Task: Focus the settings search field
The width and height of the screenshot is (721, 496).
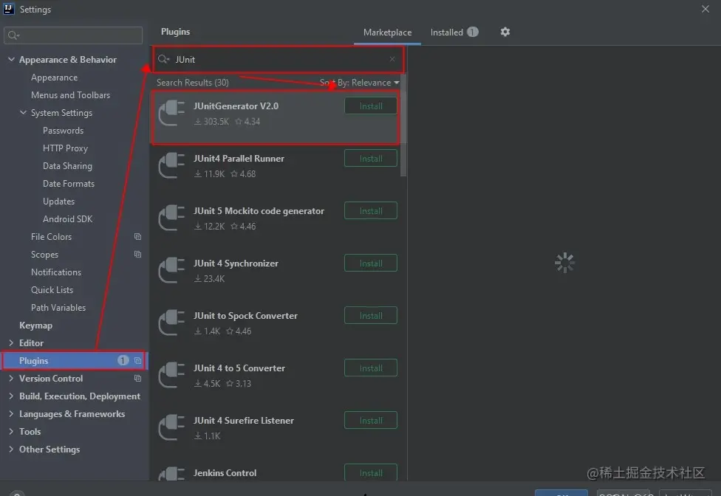Action: tap(74, 35)
